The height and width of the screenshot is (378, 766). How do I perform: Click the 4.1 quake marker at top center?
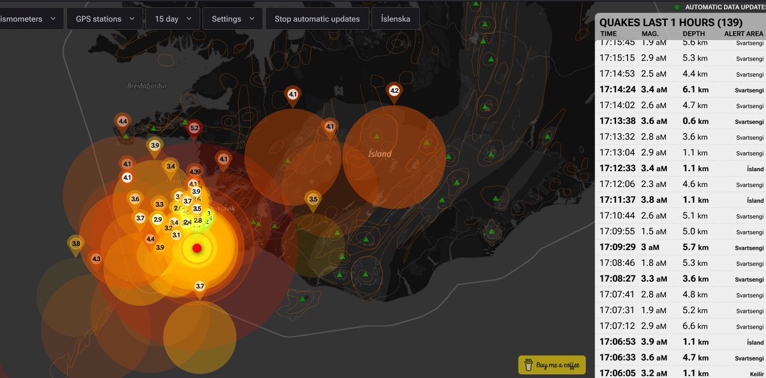point(292,93)
